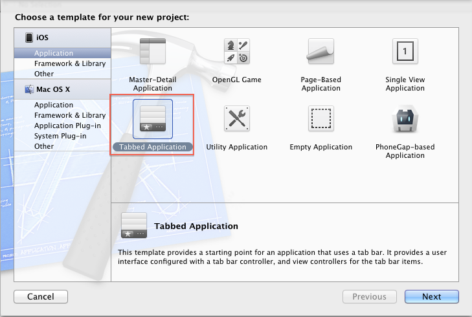Click the Tabbed Application icon in description pane

(x=134, y=225)
